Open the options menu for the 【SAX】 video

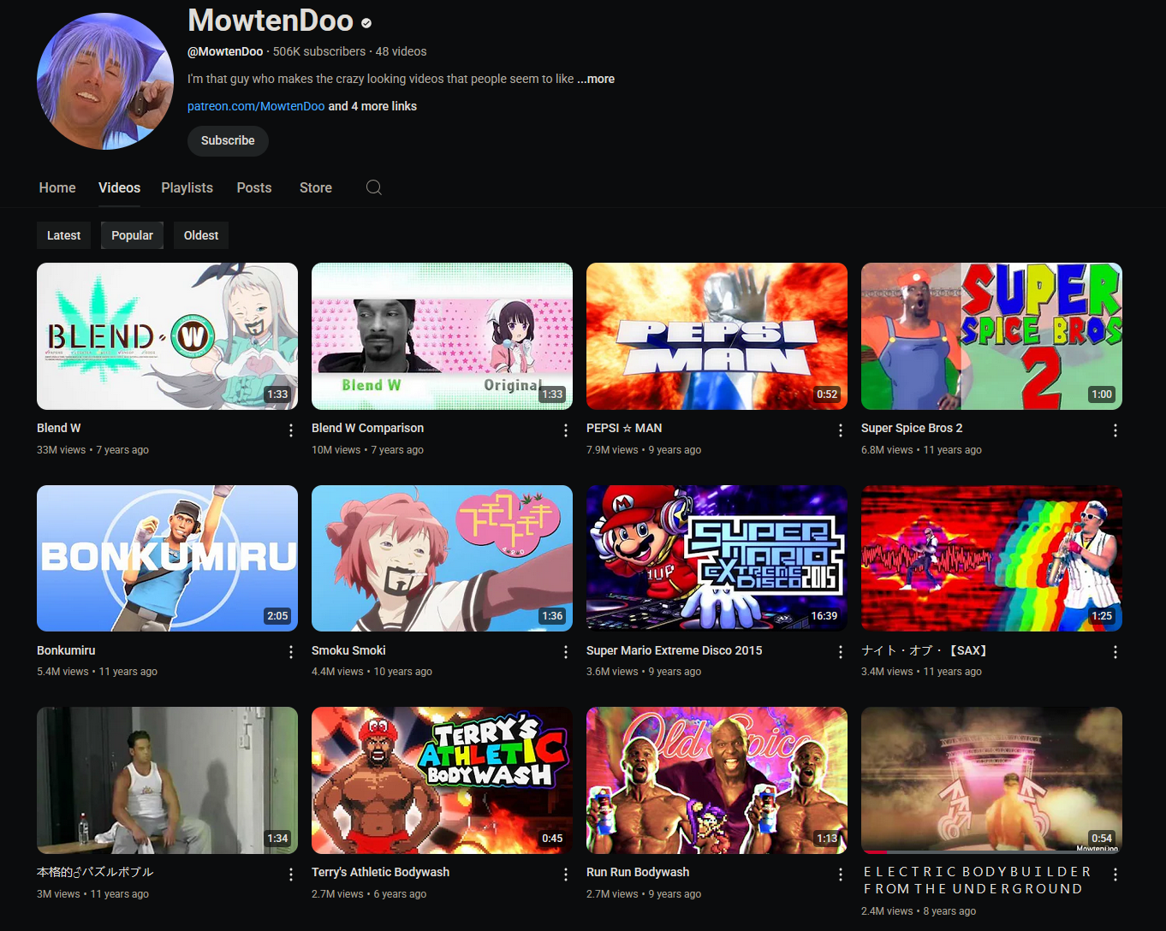coord(1115,652)
